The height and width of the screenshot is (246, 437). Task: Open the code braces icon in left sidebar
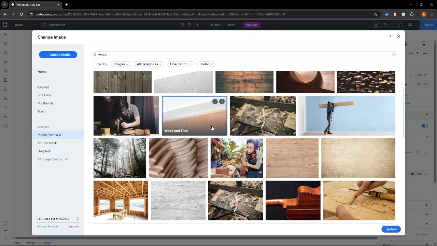[5, 126]
